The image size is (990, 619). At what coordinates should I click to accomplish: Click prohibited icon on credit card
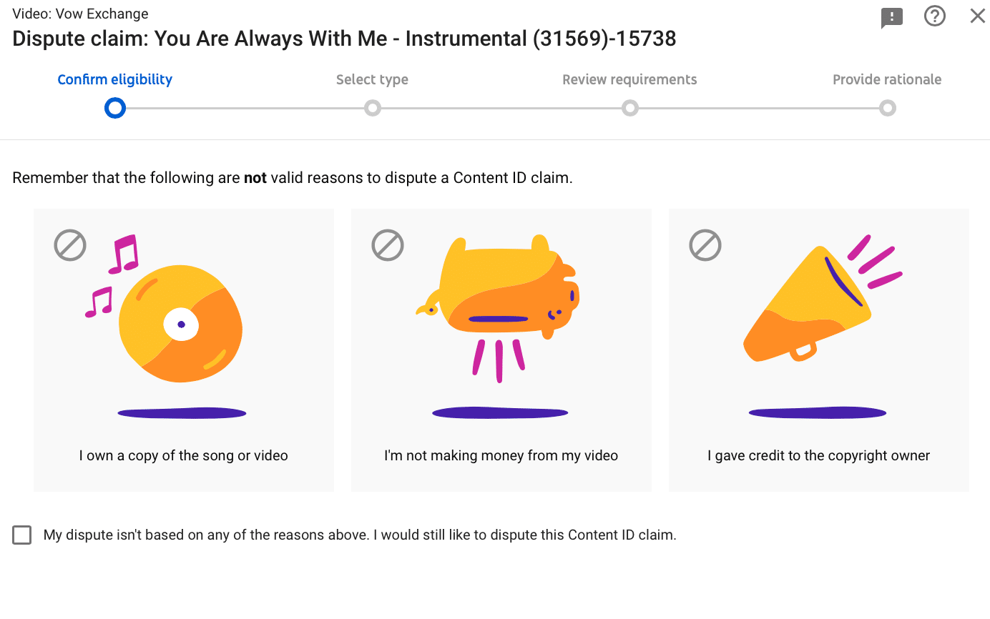[x=705, y=245]
